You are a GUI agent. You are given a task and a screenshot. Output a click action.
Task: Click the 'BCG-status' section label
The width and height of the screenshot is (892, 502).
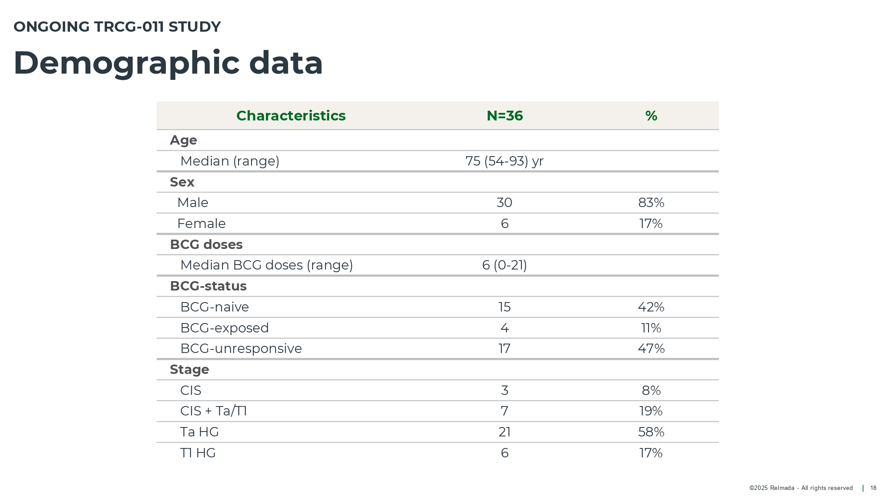pos(208,286)
